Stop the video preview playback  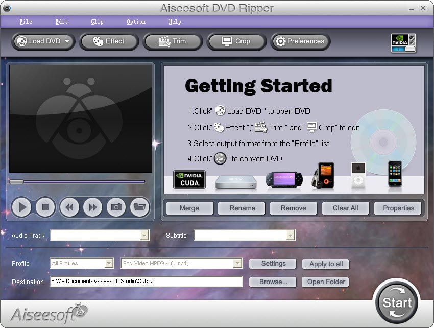(x=45, y=207)
